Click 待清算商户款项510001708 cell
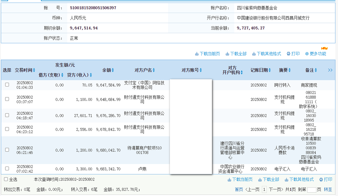 pos(144,150)
